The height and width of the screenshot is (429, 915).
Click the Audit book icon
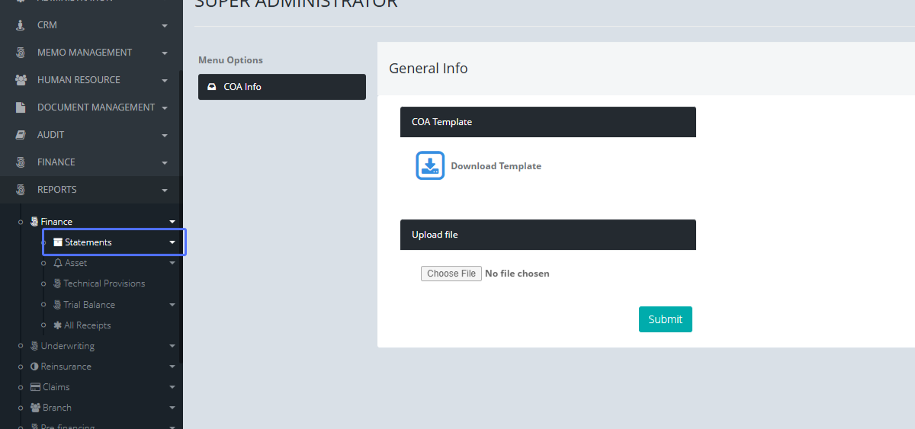point(21,135)
